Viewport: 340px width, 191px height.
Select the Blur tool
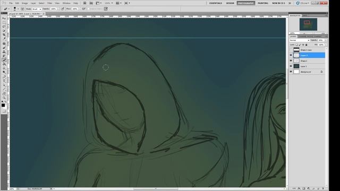(x=4, y=68)
